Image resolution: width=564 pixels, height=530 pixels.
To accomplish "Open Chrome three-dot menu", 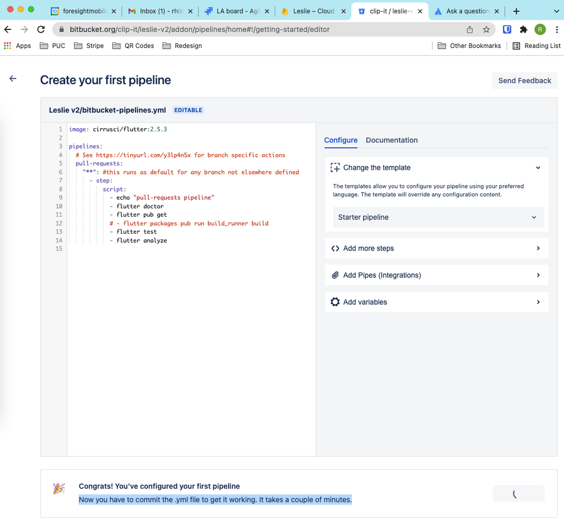I will [x=557, y=29].
